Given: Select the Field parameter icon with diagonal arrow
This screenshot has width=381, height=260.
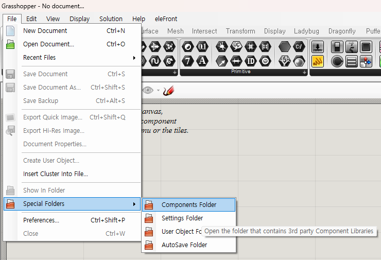Looking at the screenshot, I should tap(221, 61).
